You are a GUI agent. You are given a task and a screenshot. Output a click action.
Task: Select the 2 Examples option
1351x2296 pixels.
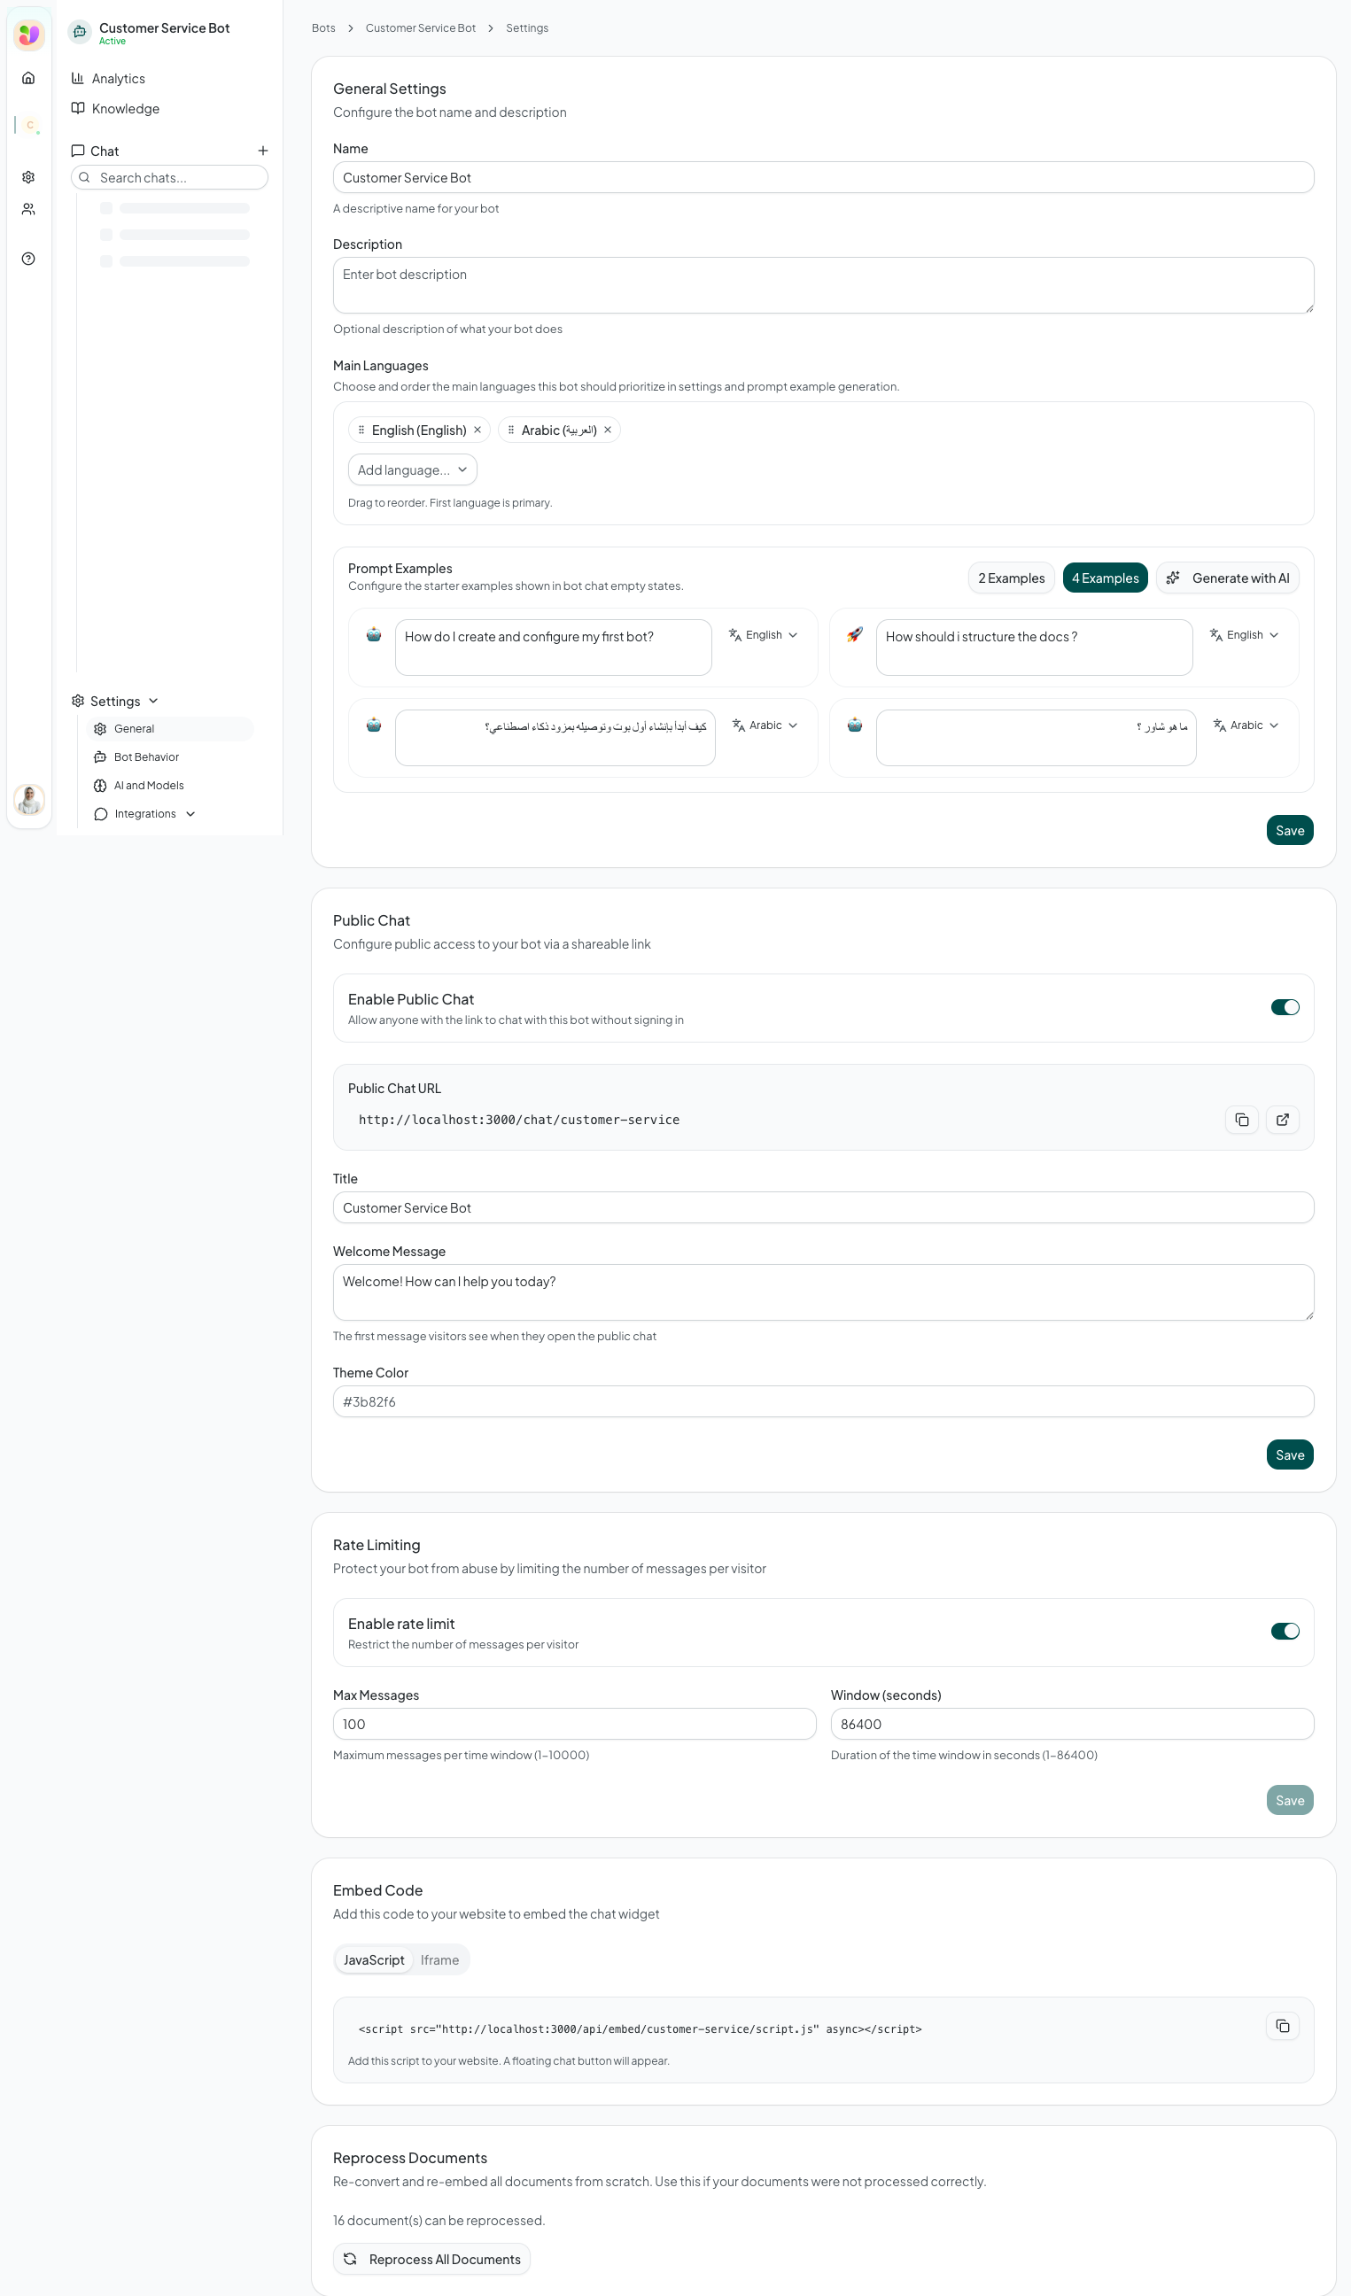click(x=1010, y=578)
